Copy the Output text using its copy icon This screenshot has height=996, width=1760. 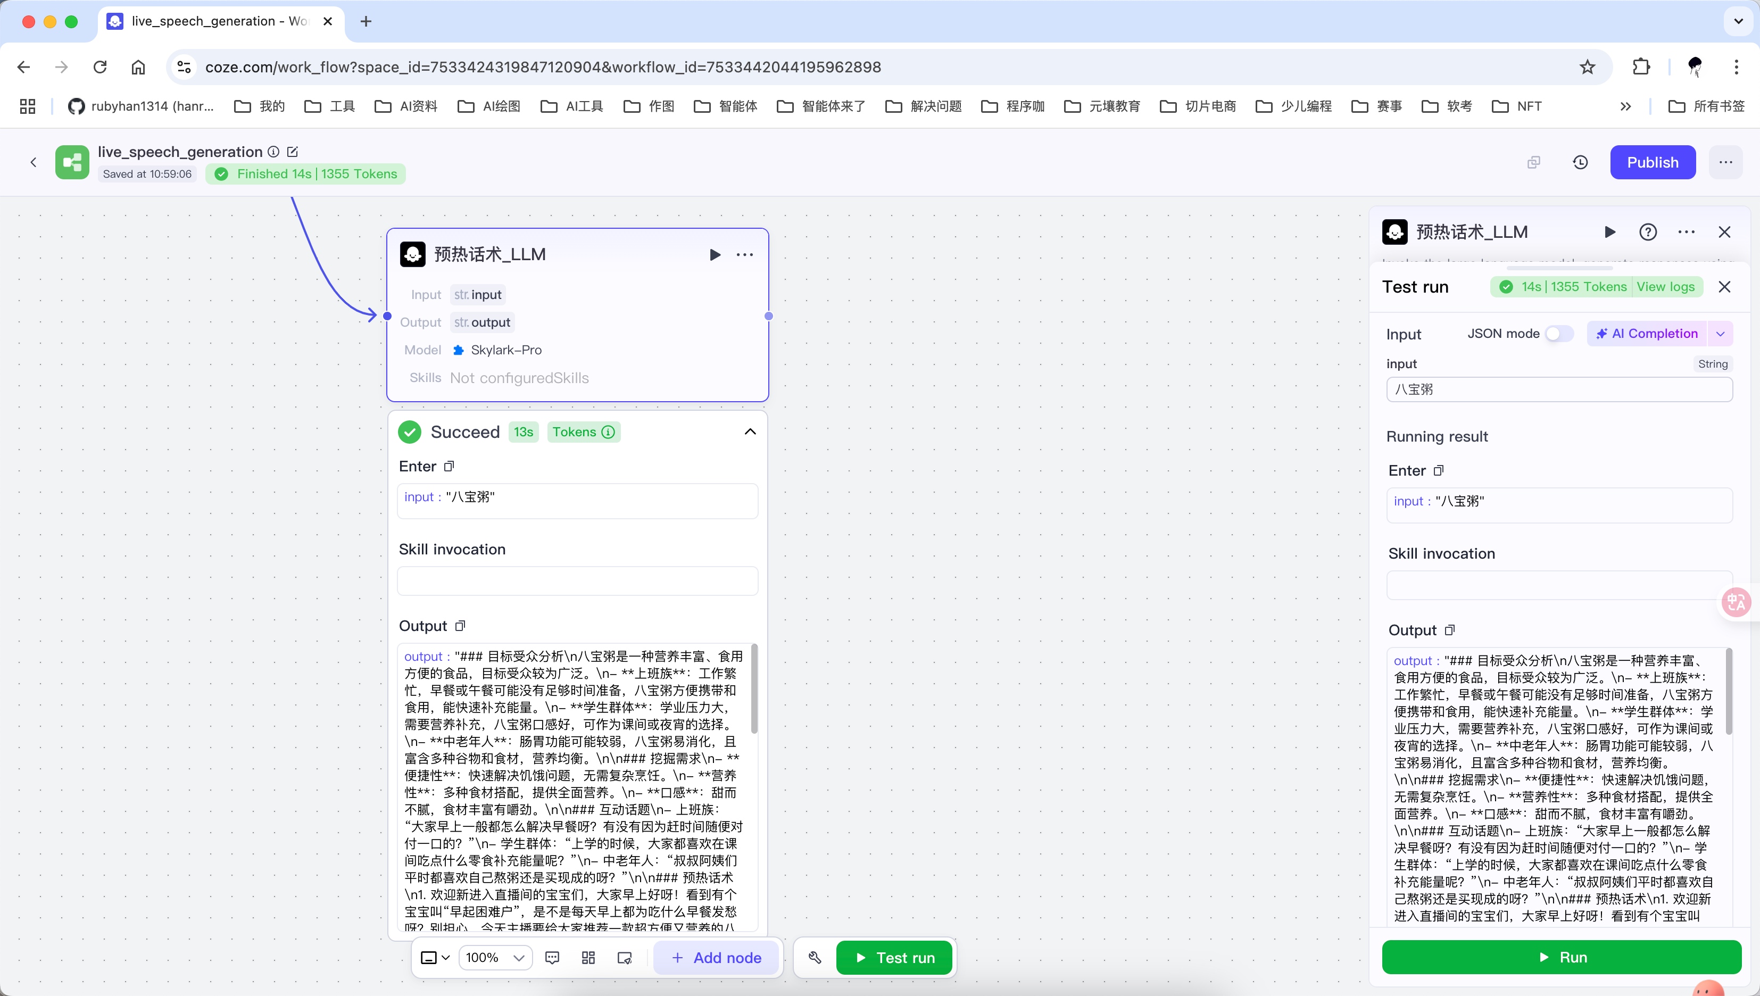click(460, 625)
